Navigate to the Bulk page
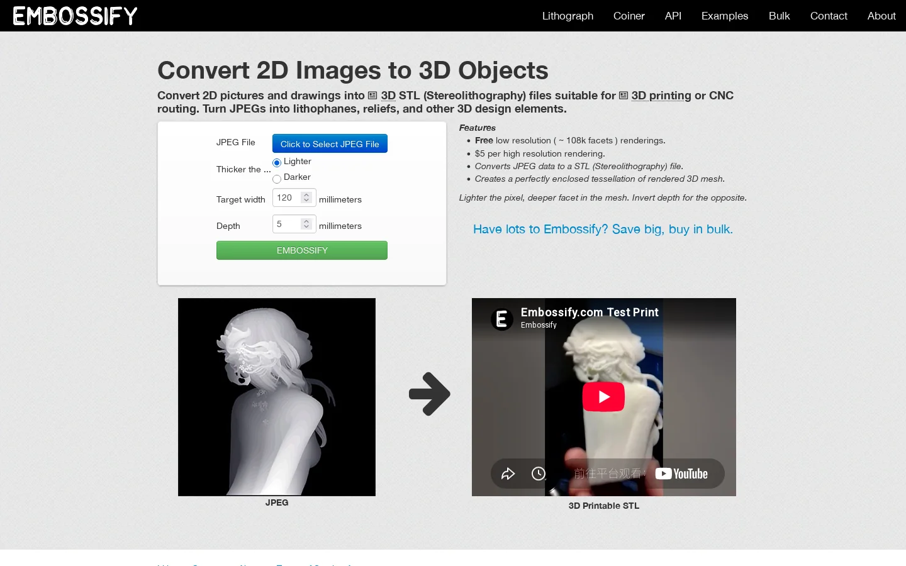Viewport: 906px width, 566px height. pyautogui.click(x=779, y=16)
